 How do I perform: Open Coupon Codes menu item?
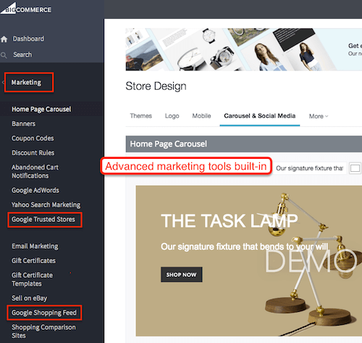pos(33,139)
